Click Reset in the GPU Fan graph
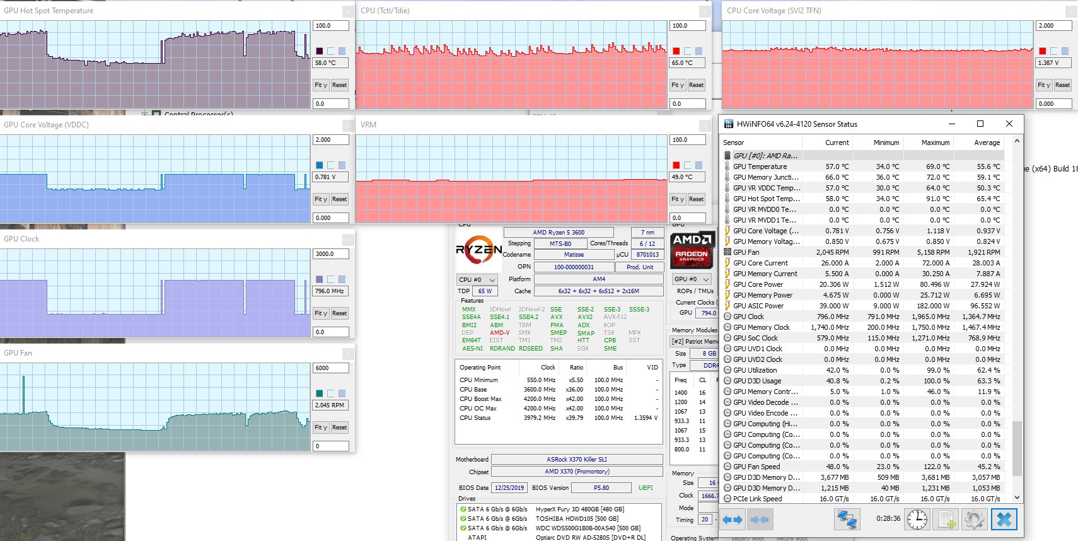1078x541 pixels. click(x=339, y=428)
